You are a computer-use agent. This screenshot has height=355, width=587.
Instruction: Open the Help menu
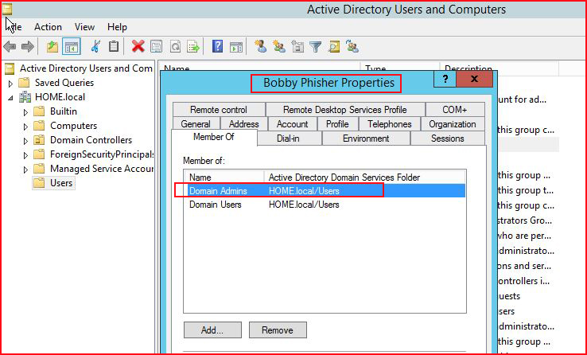(x=117, y=27)
